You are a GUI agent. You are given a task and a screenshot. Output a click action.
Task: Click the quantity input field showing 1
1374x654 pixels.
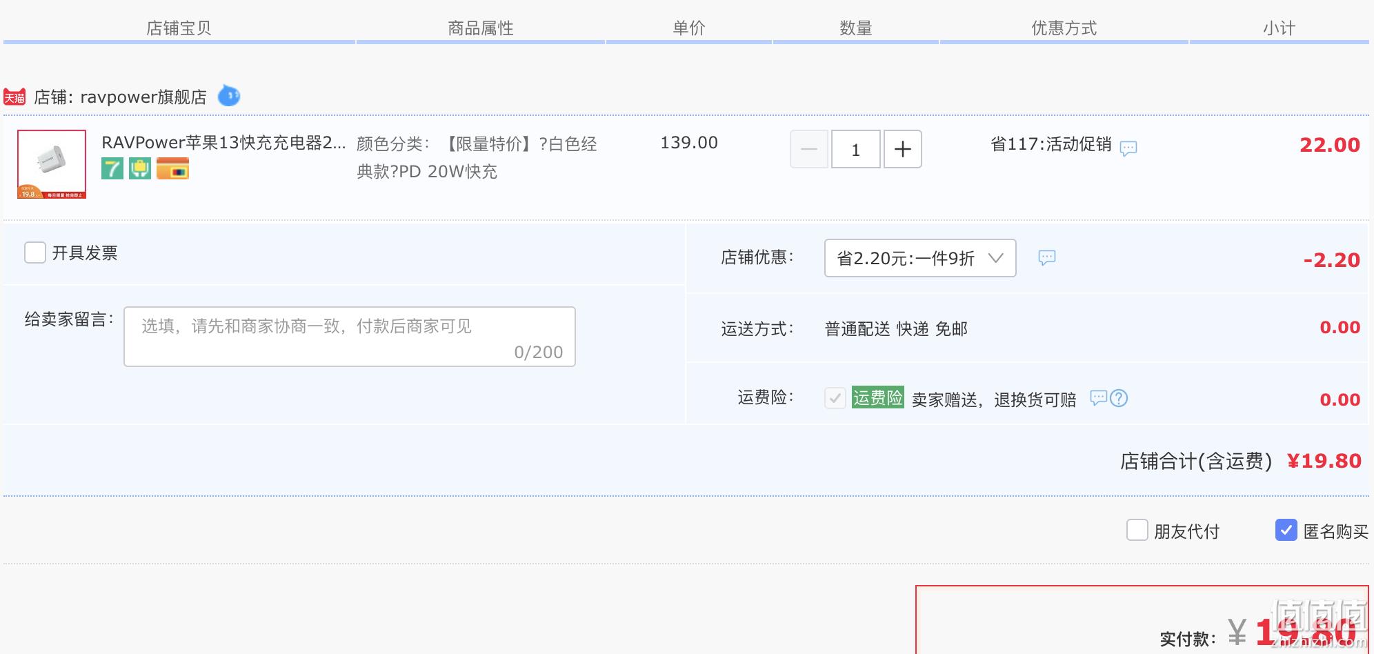tap(856, 149)
